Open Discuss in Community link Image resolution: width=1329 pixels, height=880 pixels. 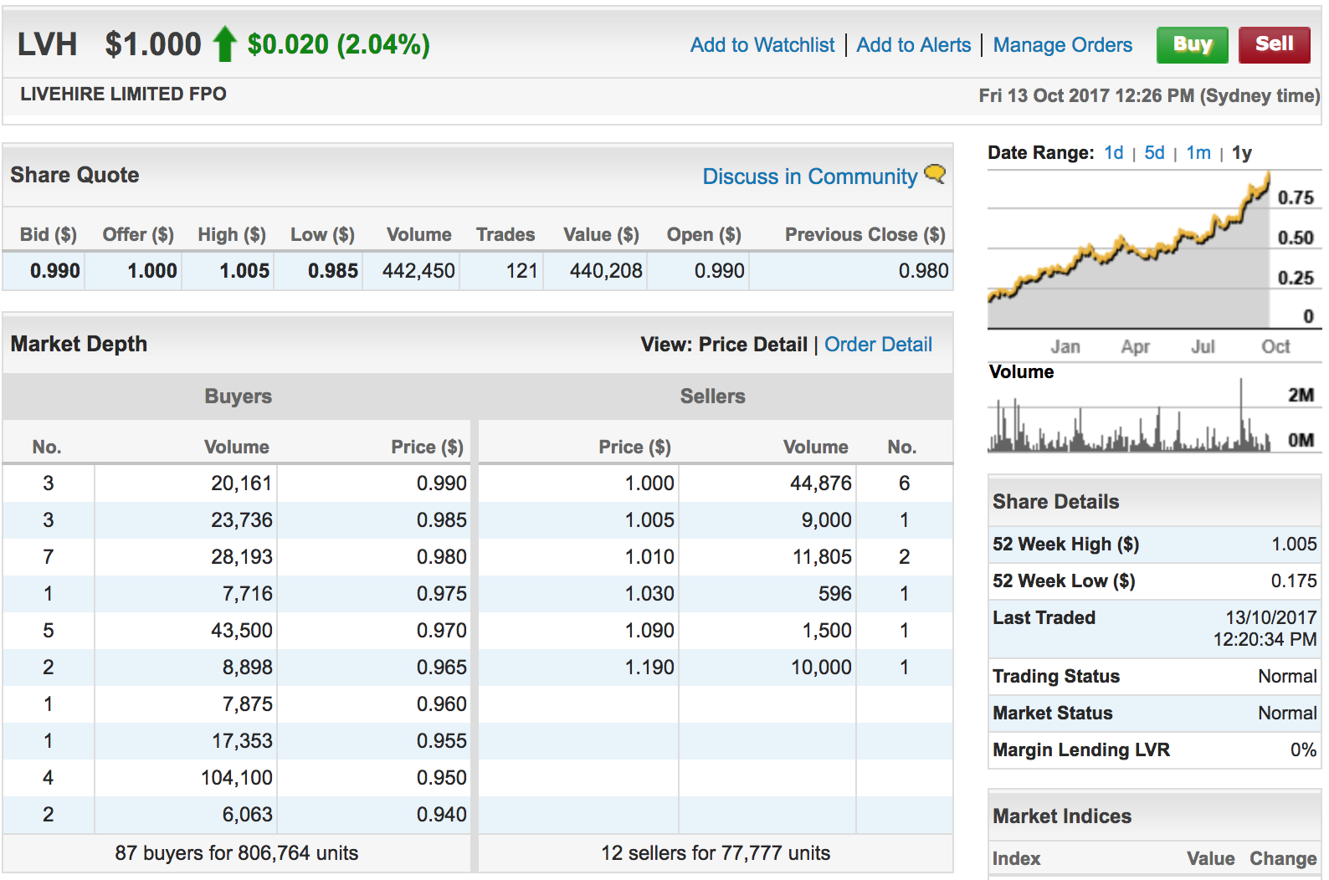pyautogui.click(x=810, y=177)
